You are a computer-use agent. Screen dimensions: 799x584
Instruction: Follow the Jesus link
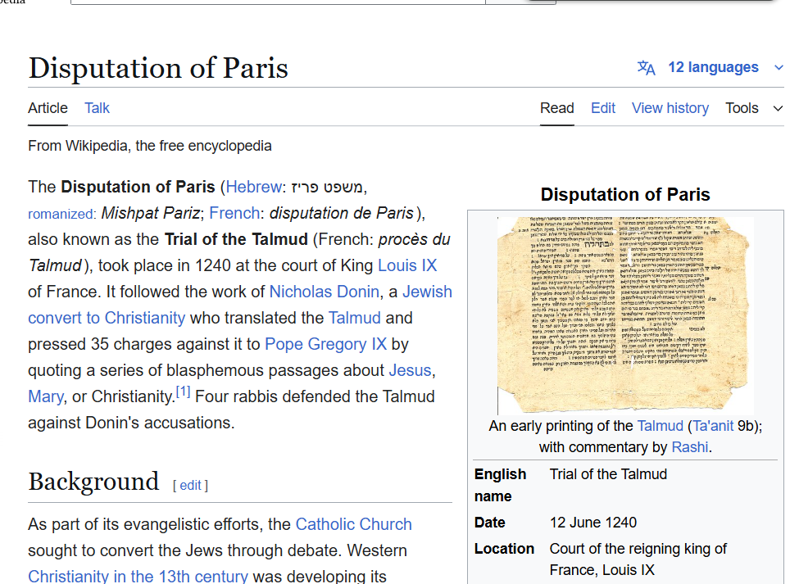410,370
